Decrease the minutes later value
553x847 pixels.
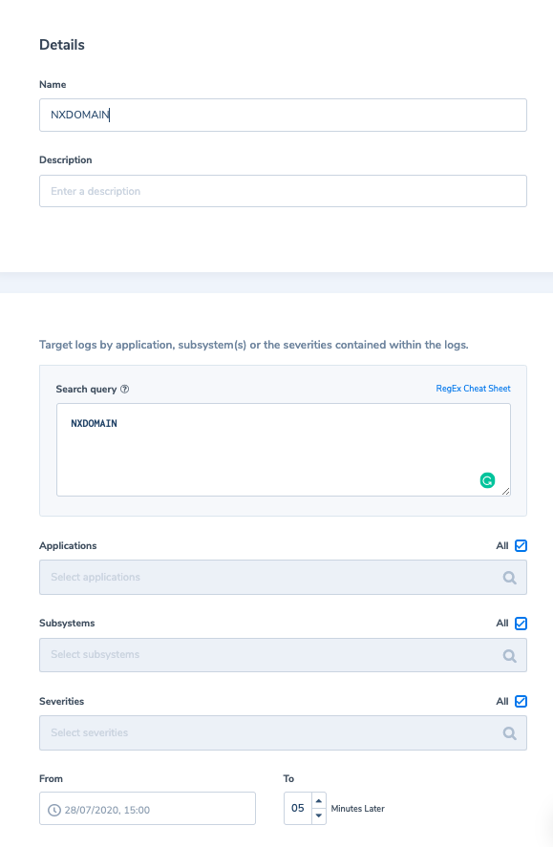319,815
